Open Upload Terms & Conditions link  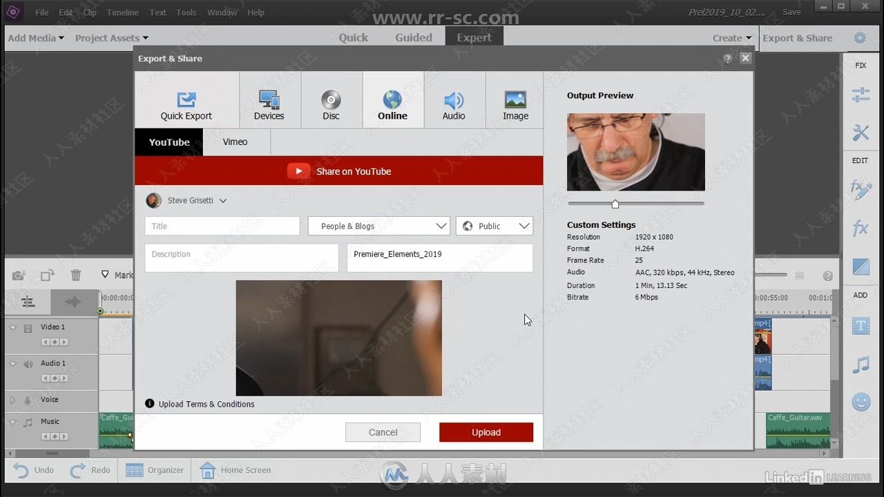[206, 404]
